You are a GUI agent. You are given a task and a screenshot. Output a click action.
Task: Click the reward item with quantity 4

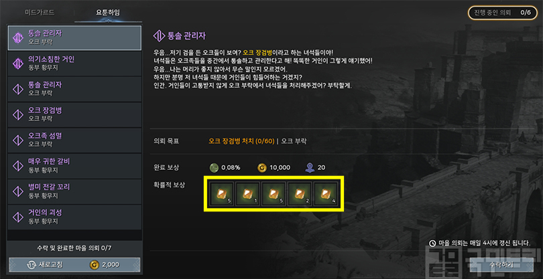pyautogui.click(x=325, y=194)
